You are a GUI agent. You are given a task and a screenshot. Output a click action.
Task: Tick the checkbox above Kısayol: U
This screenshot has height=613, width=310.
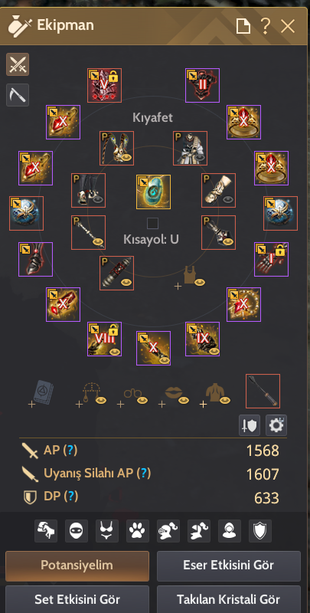click(152, 224)
